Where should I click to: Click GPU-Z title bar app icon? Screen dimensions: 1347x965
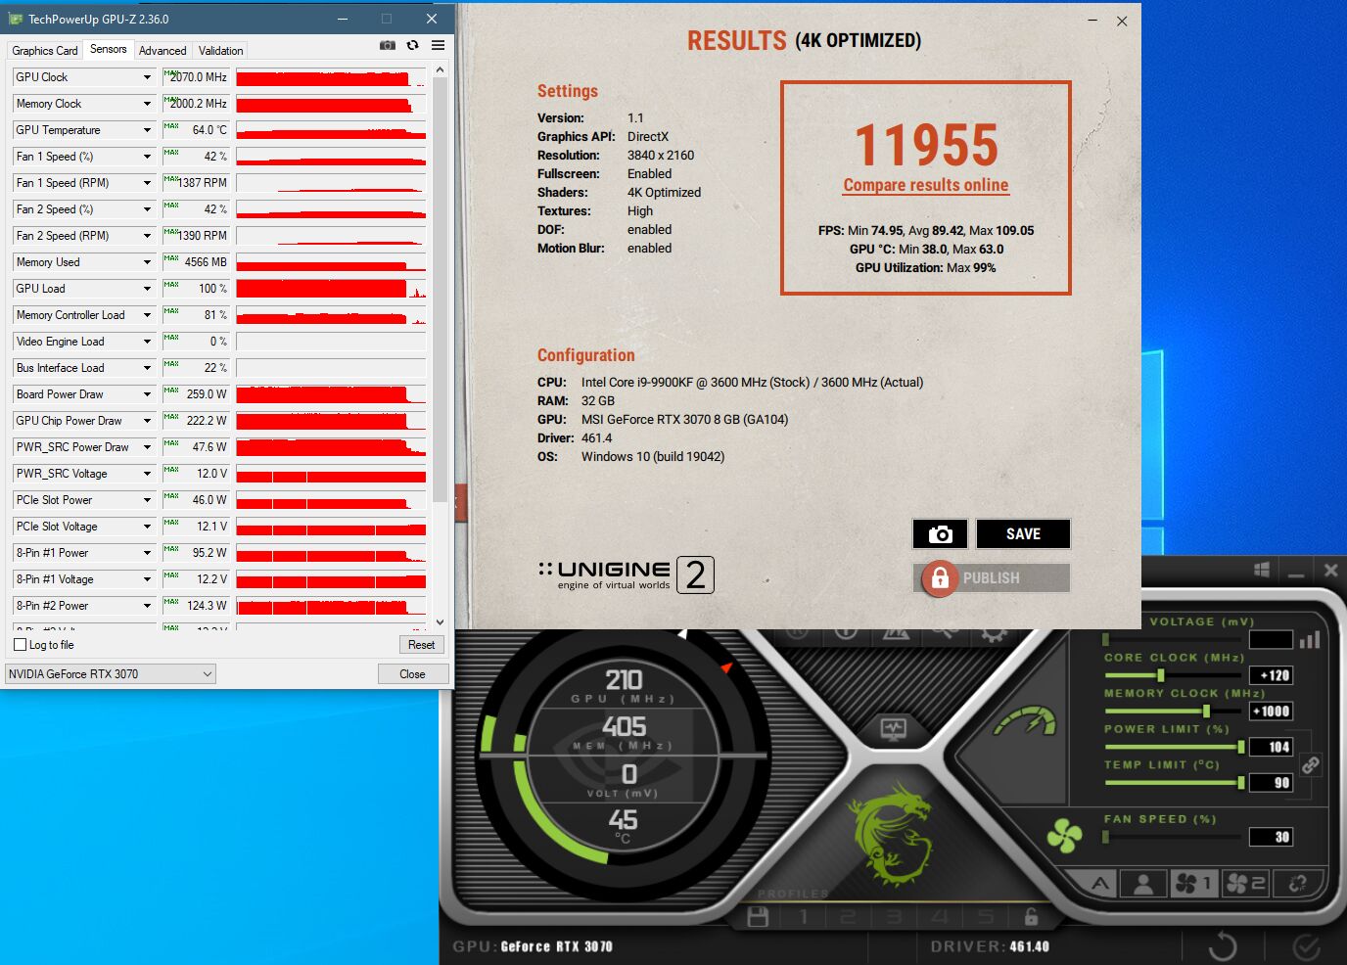(16, 19)
